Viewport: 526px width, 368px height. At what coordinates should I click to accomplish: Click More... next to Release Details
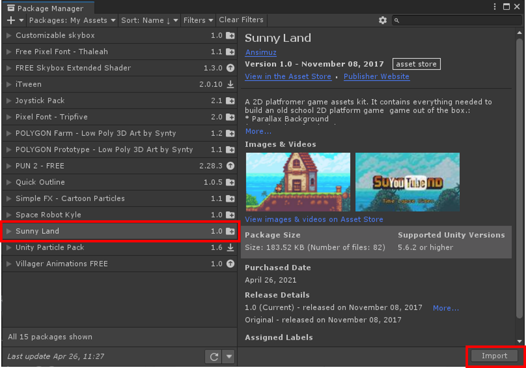(446, 308)
